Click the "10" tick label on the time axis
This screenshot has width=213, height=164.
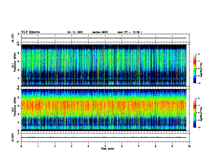pyautogui.click(x=189, y=146)
